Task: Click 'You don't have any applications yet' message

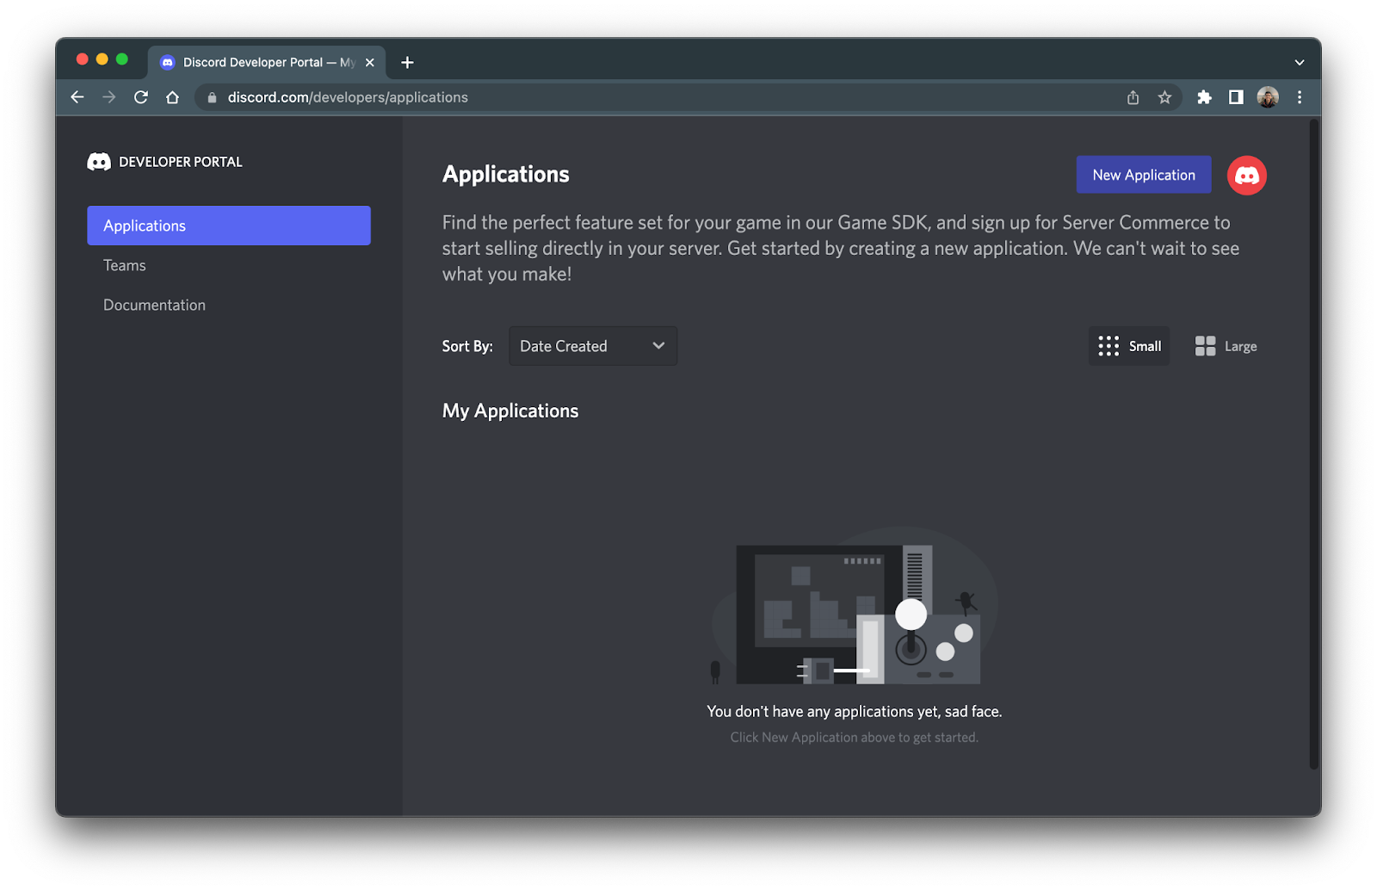Action: 855,711
